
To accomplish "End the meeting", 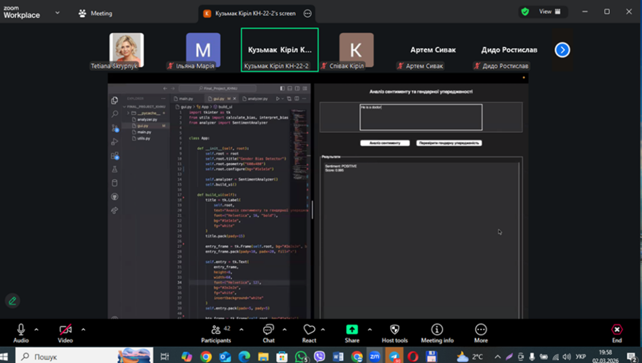I will click(617, 330).
